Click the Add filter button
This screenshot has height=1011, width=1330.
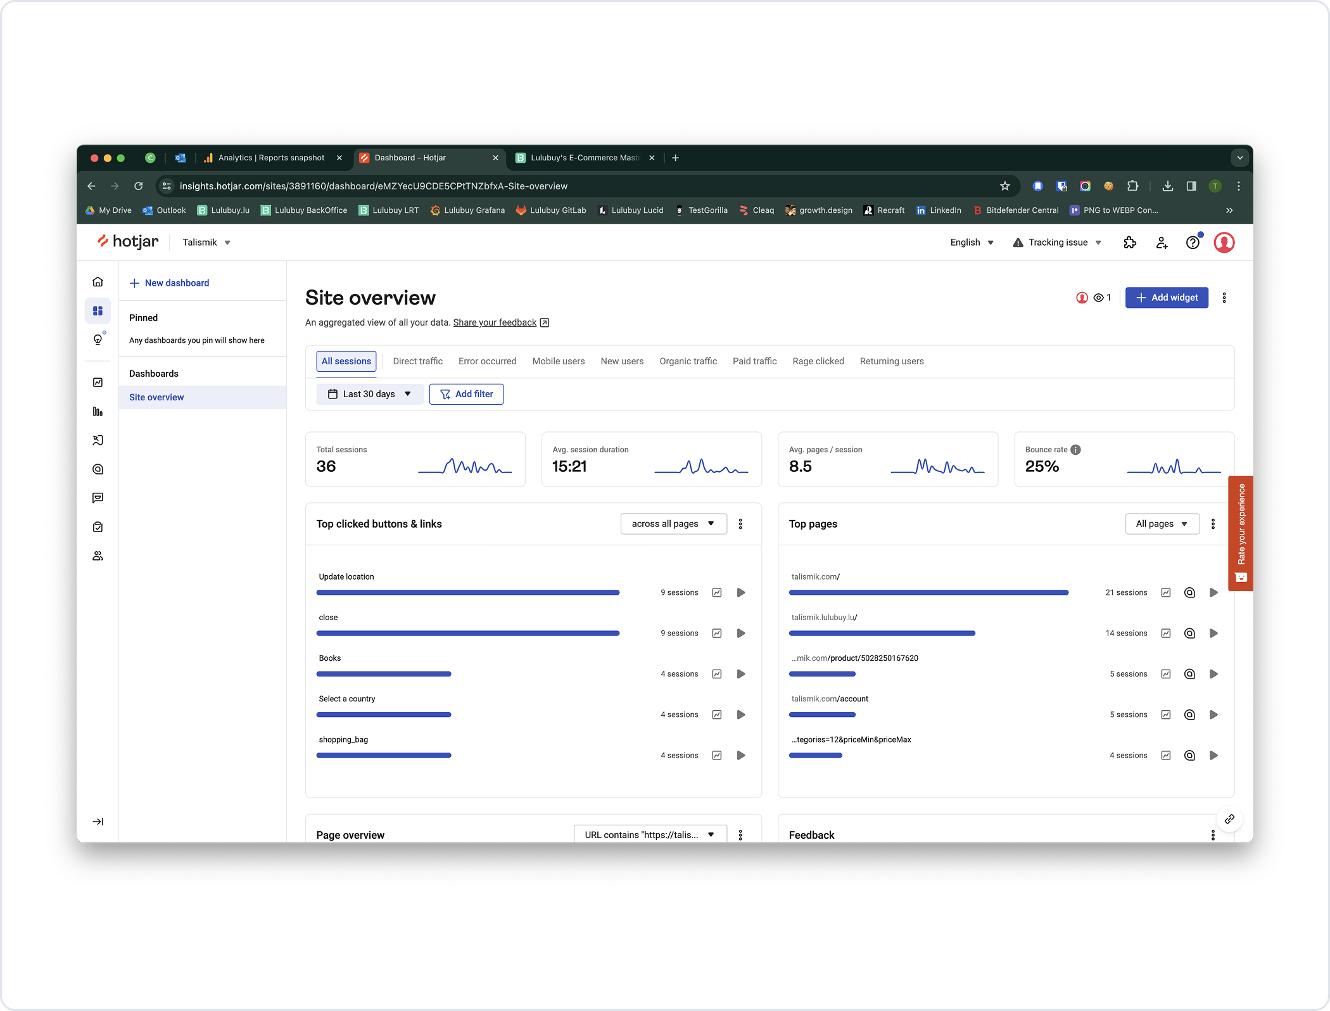click(466, 394)
